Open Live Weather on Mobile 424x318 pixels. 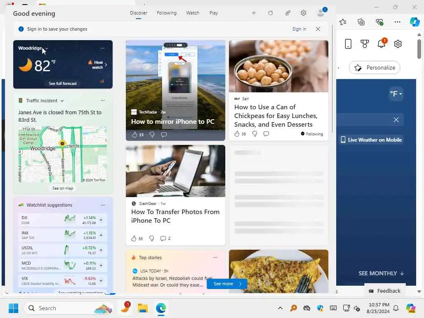point(371,140)
